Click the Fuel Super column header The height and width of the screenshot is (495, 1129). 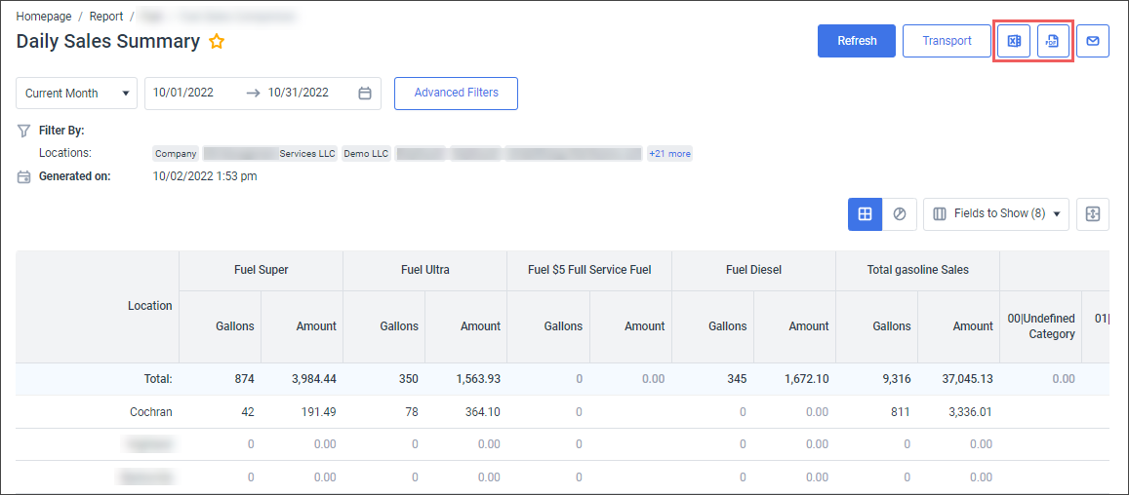(261, 270)
